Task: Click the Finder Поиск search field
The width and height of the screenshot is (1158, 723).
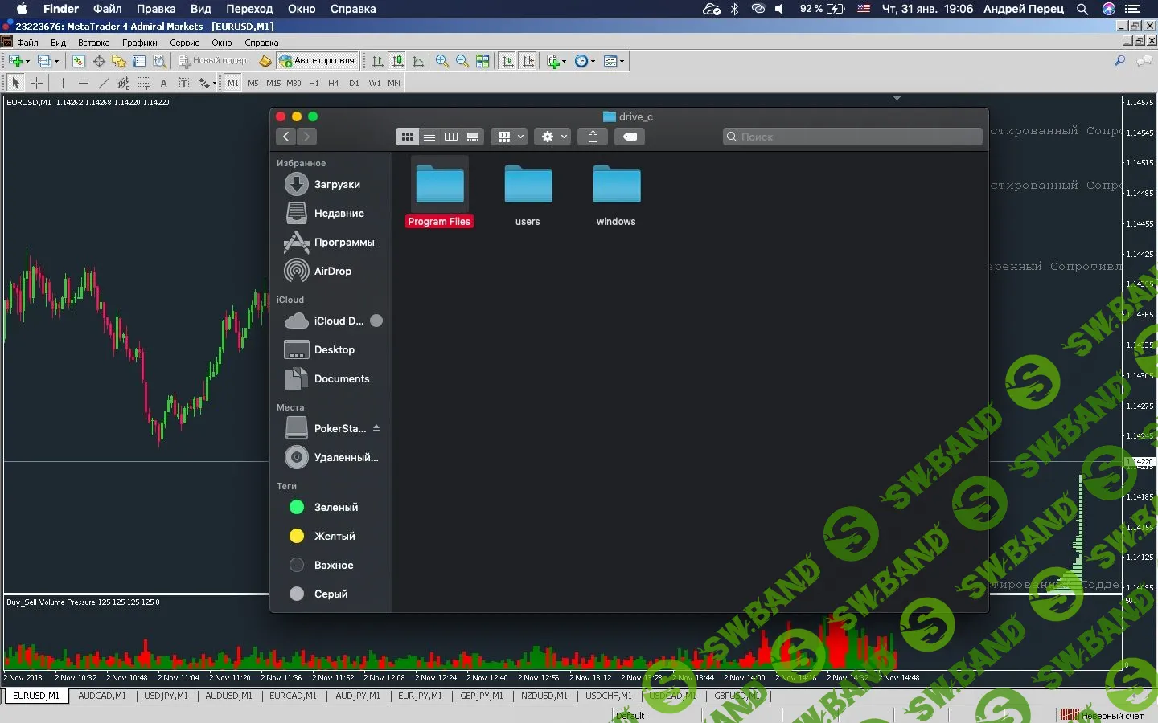Action: point(852,137)
